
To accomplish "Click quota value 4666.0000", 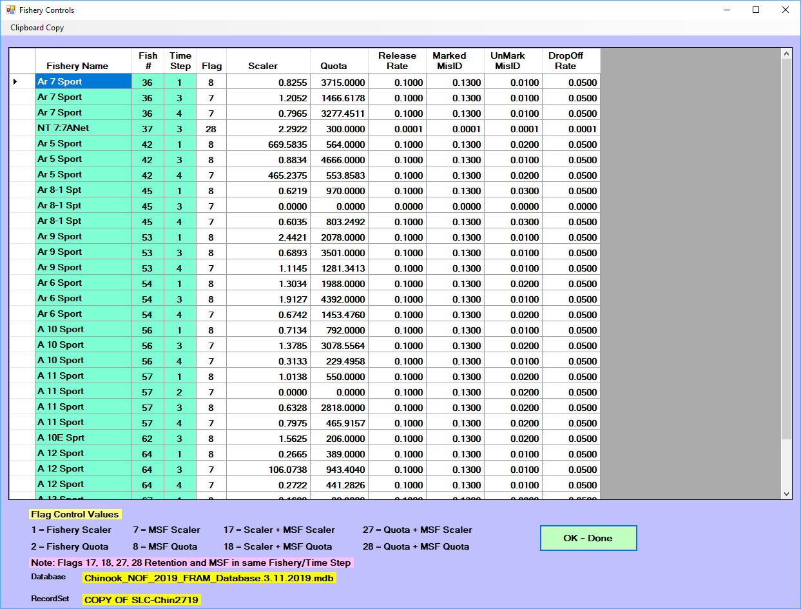I will [339, 160].
